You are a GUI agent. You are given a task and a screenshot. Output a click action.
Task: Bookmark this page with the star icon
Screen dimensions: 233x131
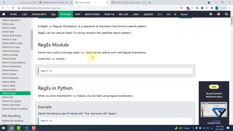(x=181, y=8)
